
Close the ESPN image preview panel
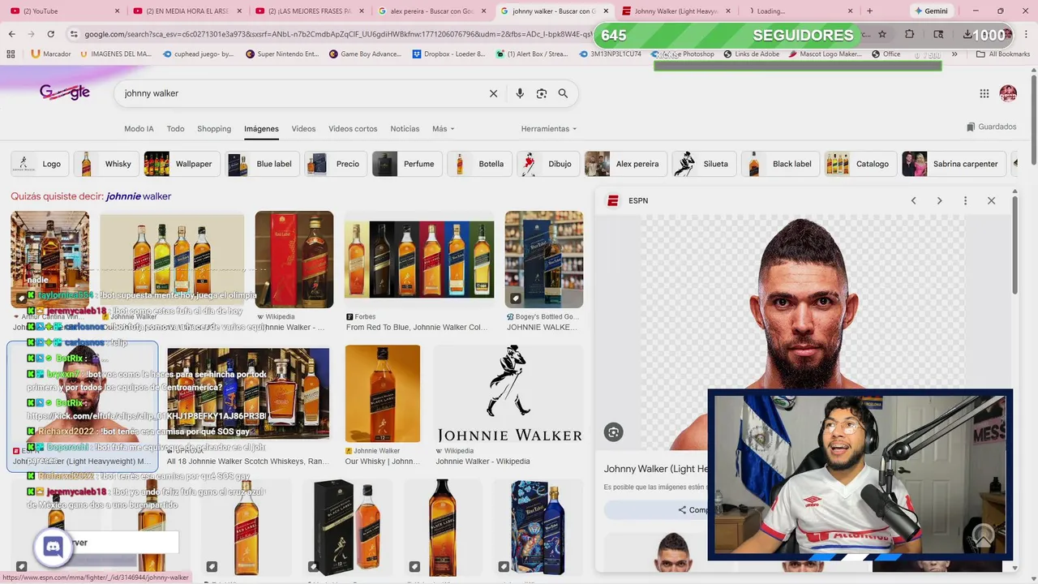pyautogui.click(x=991, y=200)
